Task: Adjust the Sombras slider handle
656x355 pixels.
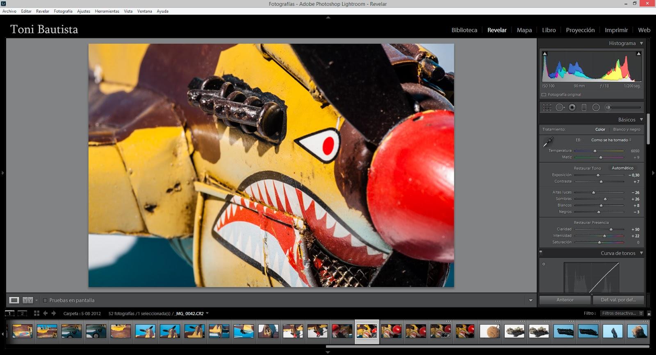Action: tap(605, 199)
